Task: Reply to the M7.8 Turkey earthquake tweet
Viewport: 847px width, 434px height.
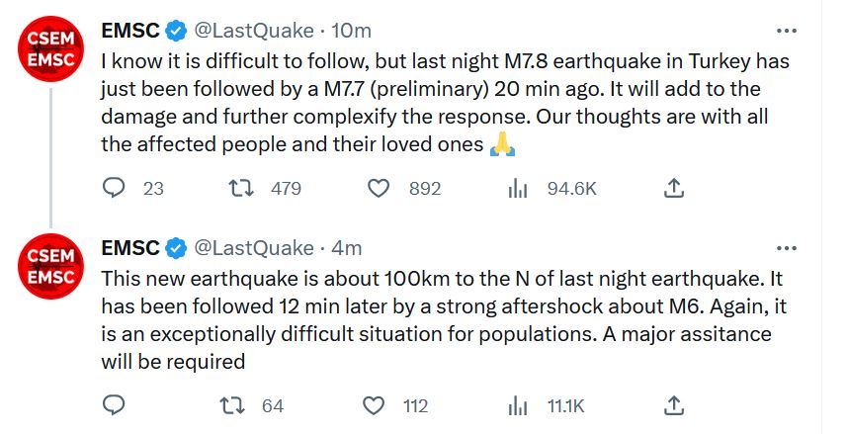Action: pyautogui.click(x=115, y=188)
